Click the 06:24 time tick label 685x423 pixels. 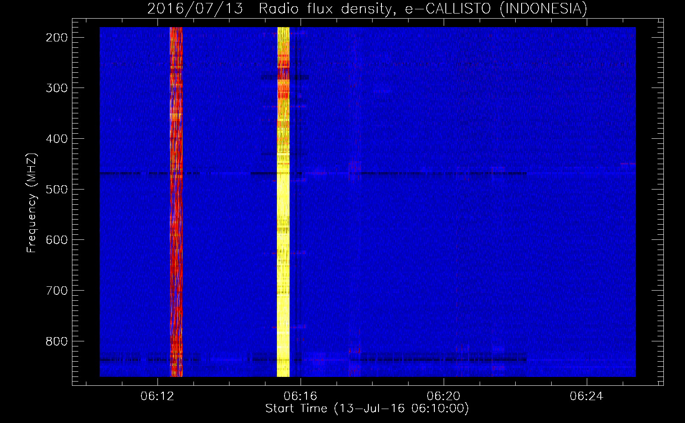[x=587, y=396]
